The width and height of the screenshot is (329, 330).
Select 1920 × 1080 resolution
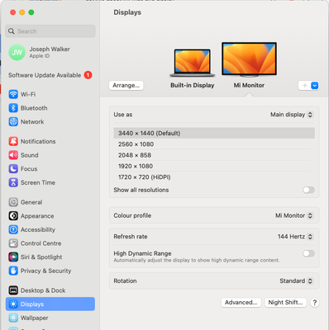click(214, 166)
